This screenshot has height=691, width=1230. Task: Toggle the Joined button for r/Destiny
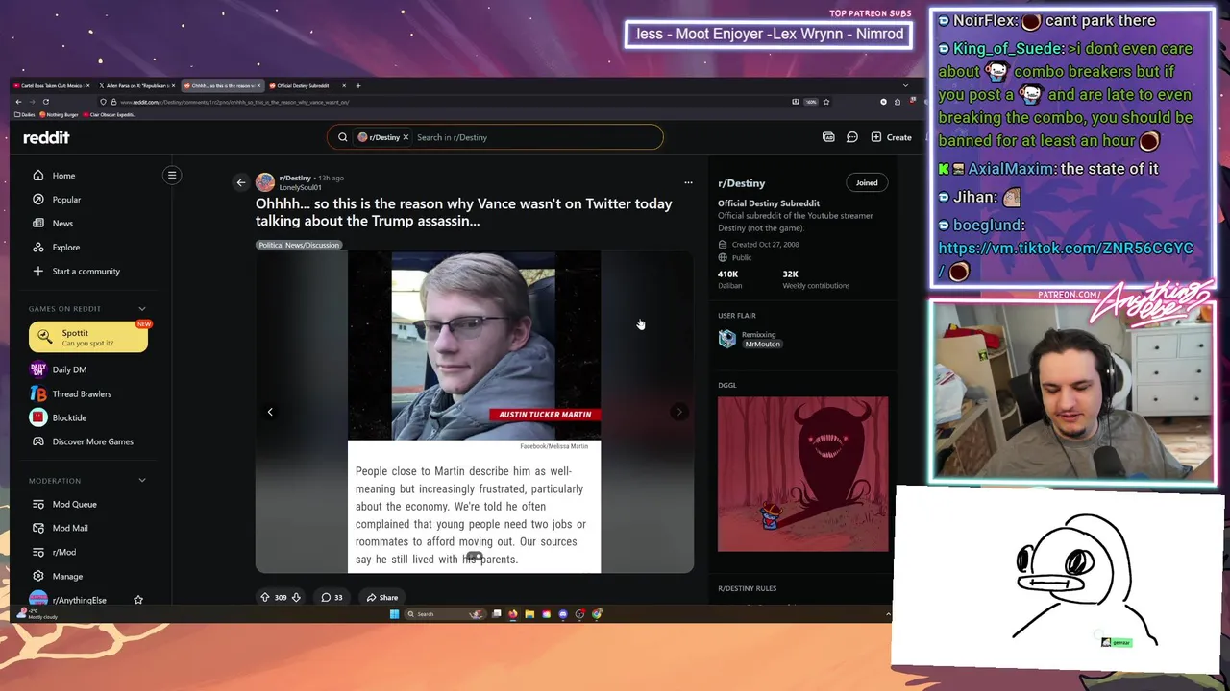pyautogui.click(x=867, y=182)
